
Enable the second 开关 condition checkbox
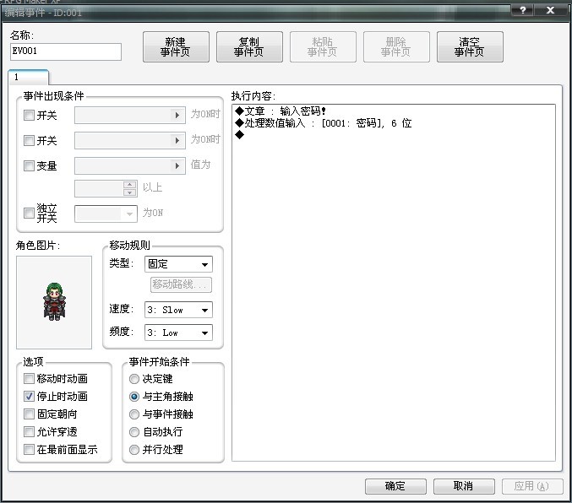click(x=29, y=140)
